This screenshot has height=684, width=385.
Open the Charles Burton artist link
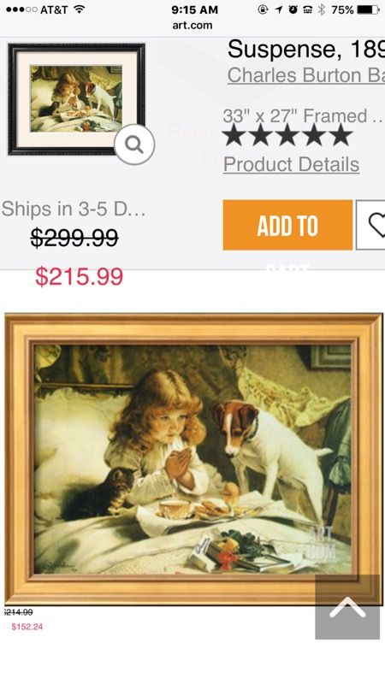tap(306, 75)
